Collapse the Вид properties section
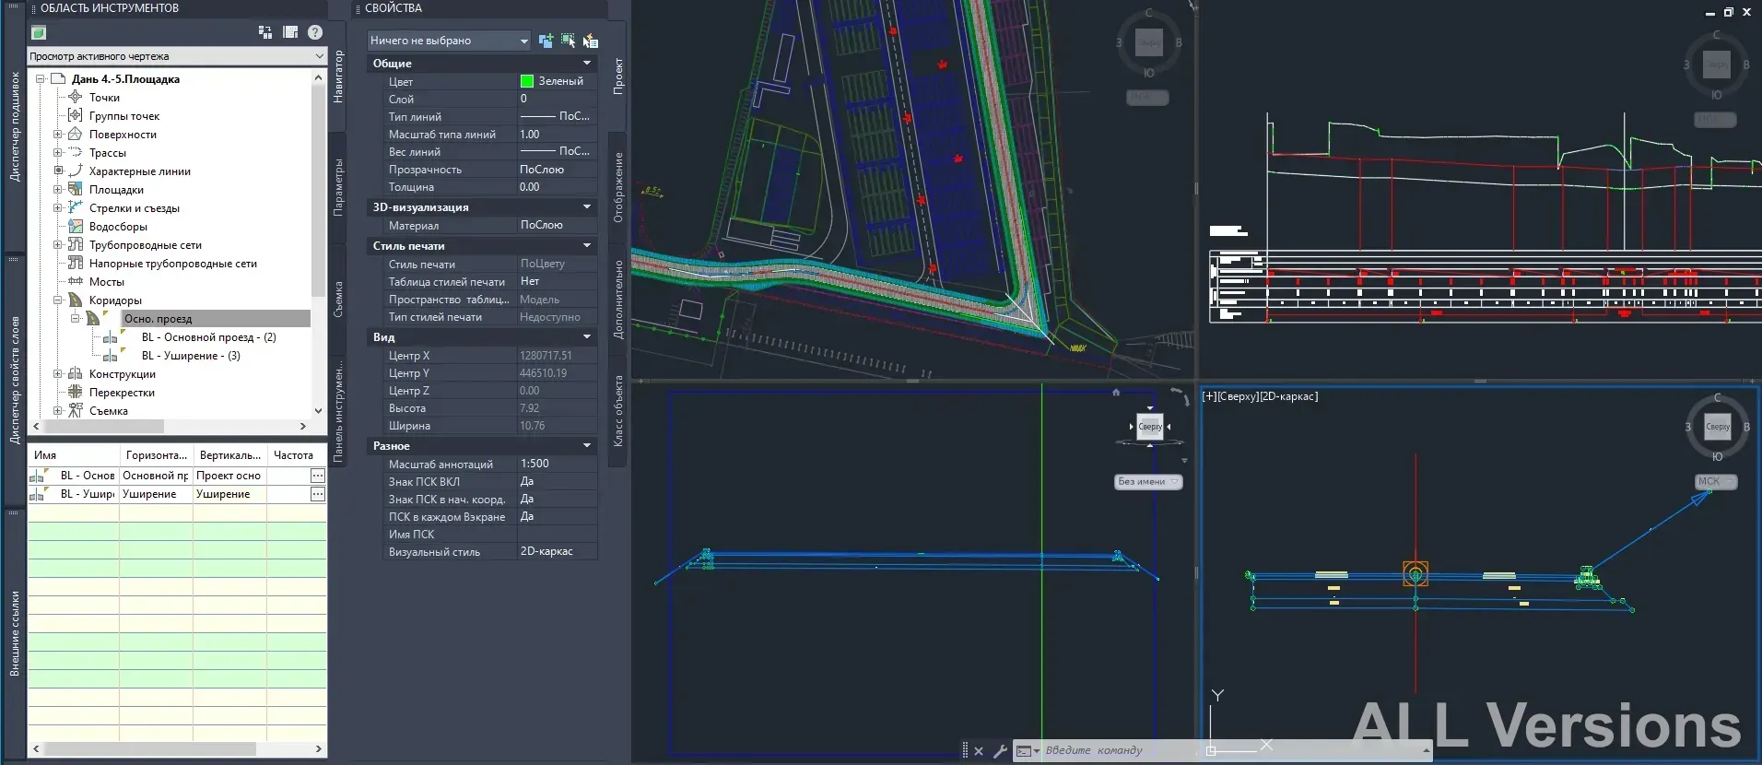 tap(587, 336)
